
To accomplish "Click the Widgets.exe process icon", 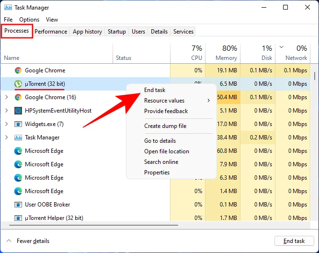I will pos(18,124).
